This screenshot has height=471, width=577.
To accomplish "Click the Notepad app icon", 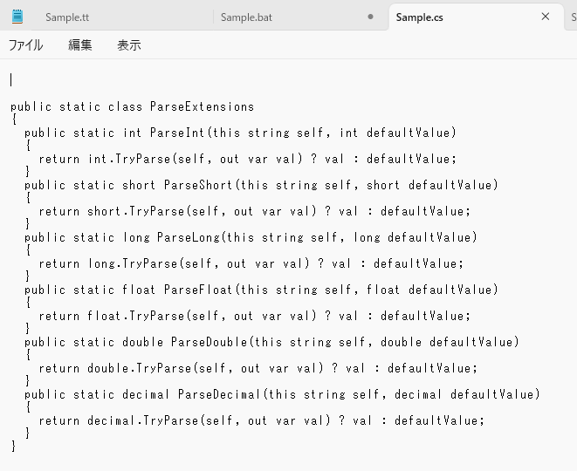I will [x=17, y=17].
